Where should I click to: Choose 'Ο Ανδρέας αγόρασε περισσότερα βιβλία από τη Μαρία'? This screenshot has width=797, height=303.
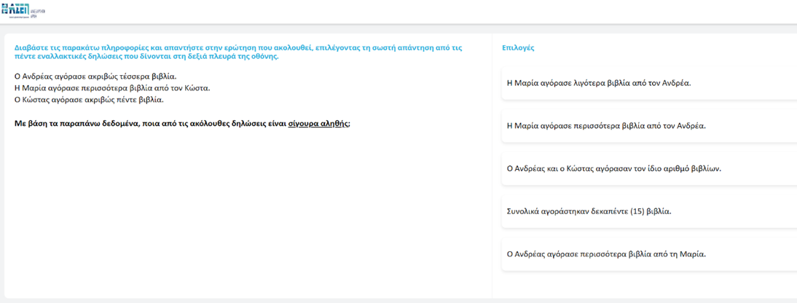click(606, 254)
